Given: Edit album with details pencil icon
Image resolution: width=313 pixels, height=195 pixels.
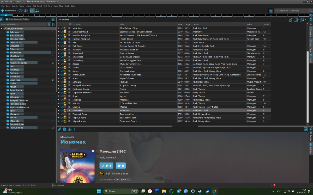Looking at the screenshot, I should pyautogui.click(x=59, y=129).
